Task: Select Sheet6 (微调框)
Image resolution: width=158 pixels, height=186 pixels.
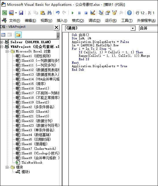Action: coord(31,144)
